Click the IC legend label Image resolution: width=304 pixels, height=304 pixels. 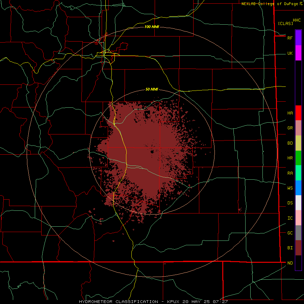point(290,218)
